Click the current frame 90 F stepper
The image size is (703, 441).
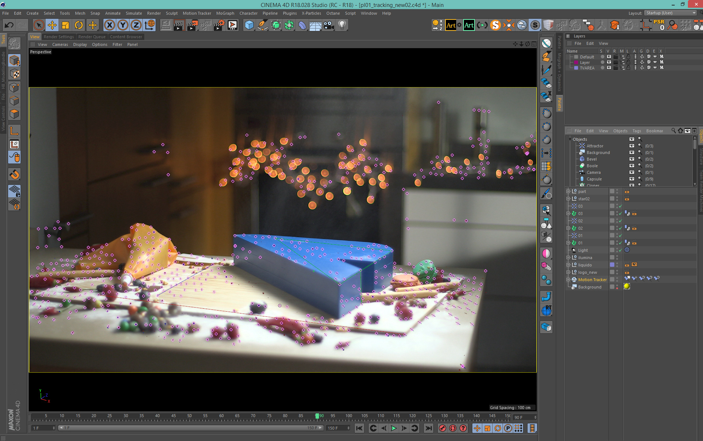click(535, 417)
